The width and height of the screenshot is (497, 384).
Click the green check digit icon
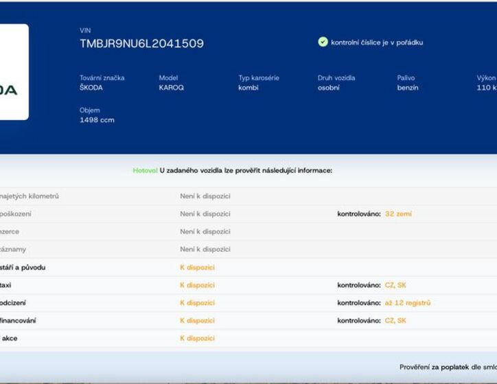click(323, 42)
